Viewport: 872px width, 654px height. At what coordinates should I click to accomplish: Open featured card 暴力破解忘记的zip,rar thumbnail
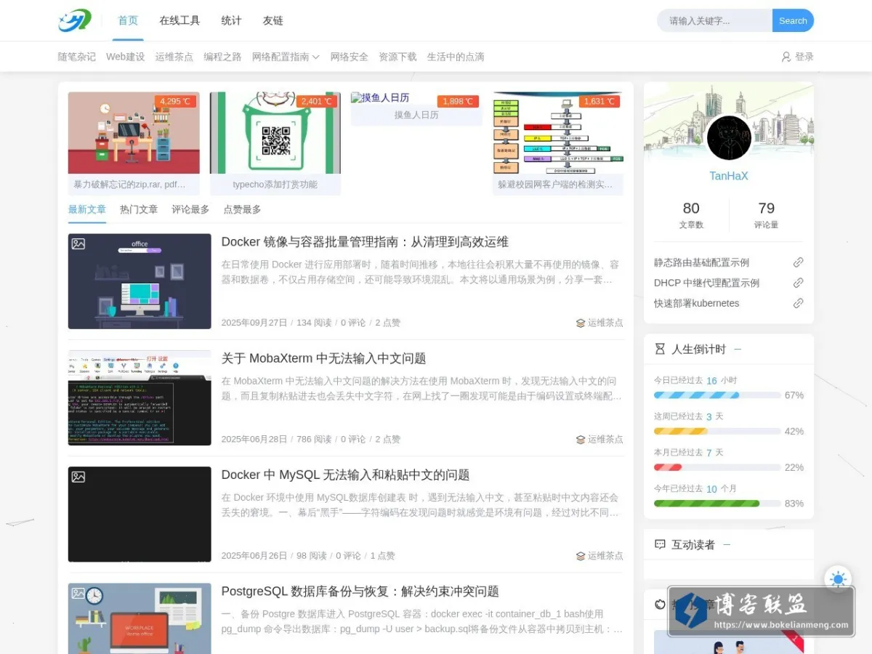(x=134, y=133)
